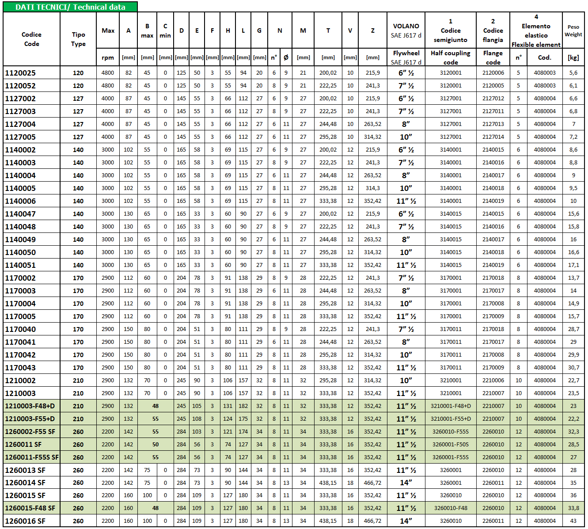Click the DATI TECNICI / Technical data header
Viewport: 588px width, 529px height.
click(x=70, y=7)
